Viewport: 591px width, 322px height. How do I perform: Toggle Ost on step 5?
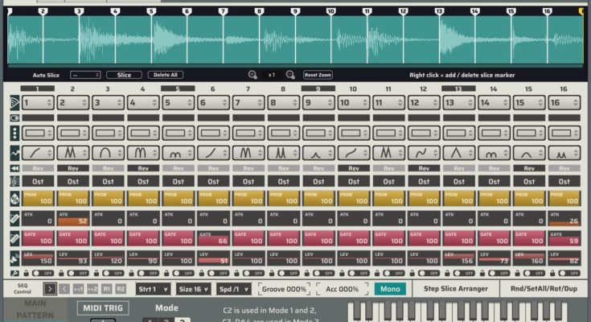click(177, 180)
